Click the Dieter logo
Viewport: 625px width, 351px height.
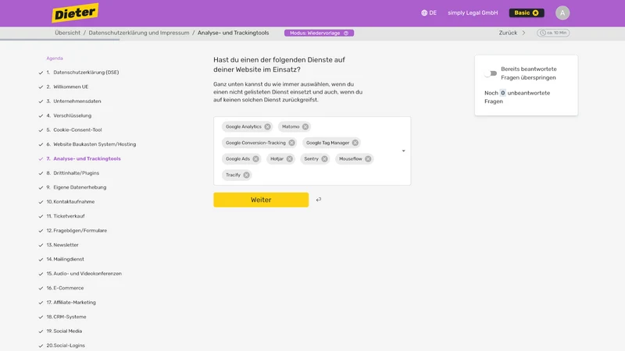point(75,12)
